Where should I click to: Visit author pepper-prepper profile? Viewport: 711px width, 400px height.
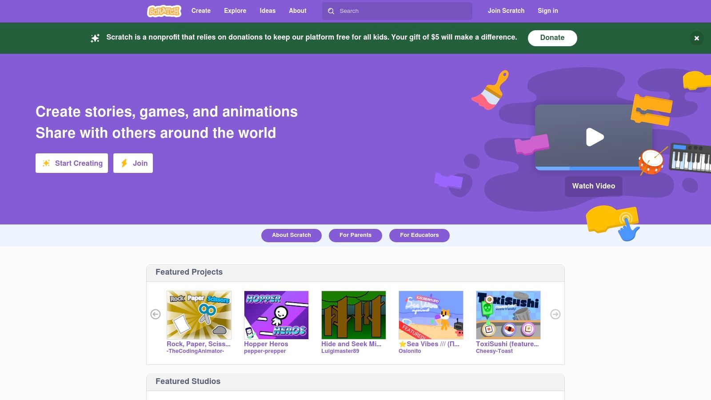coord(265,351)
